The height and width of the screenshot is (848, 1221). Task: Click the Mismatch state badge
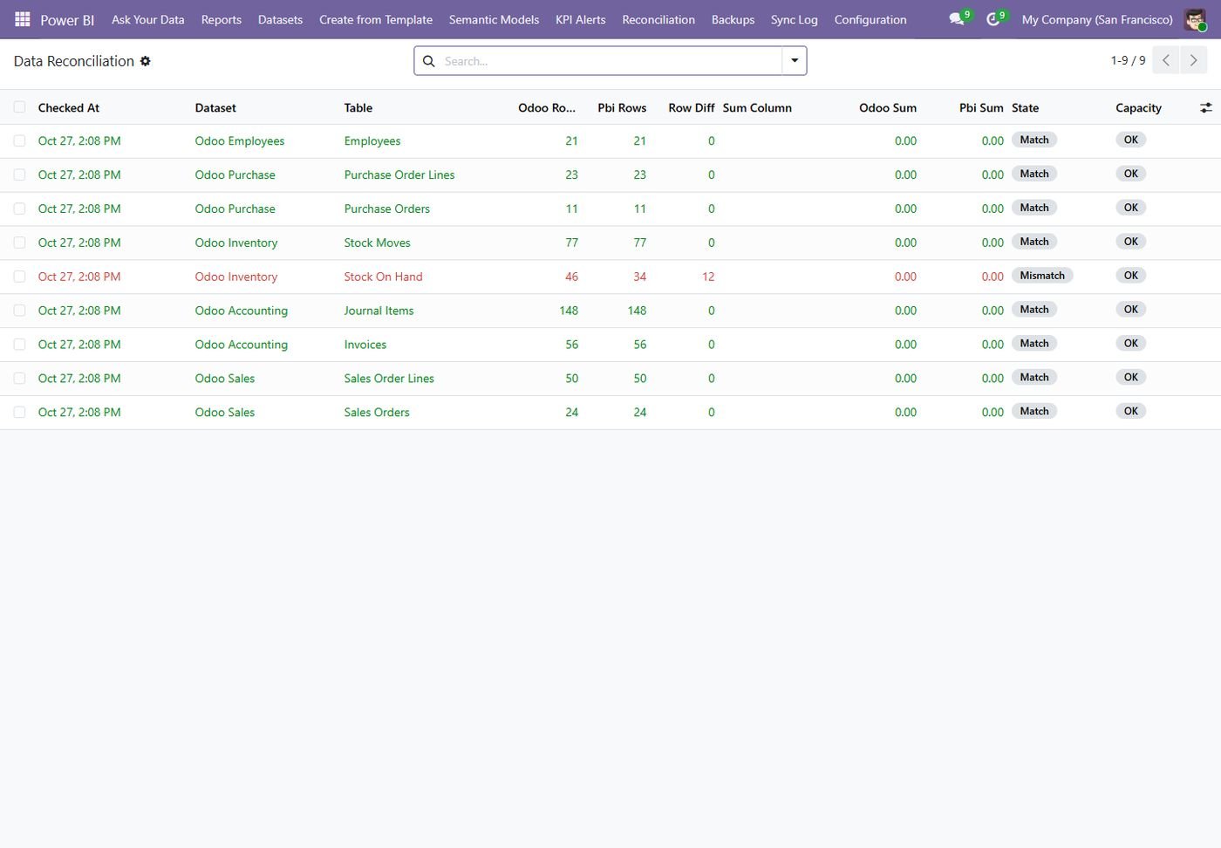coord(1042,276)
